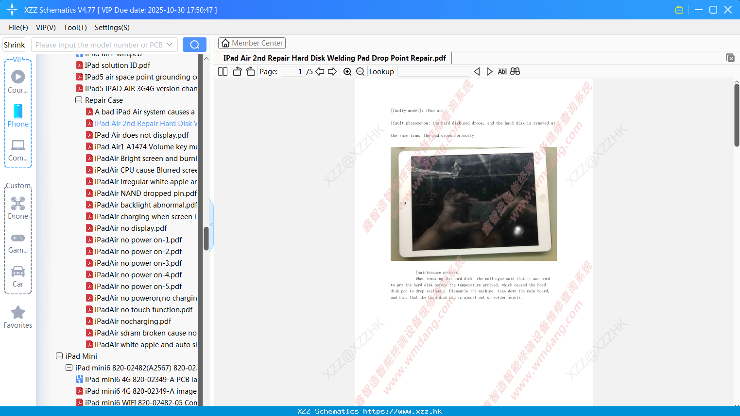Image resolution: width=740 pixels, height=416 pixels.
Task: Open IPad Air1 A1474 Volume key file
Action: click(x=142, y=147)
